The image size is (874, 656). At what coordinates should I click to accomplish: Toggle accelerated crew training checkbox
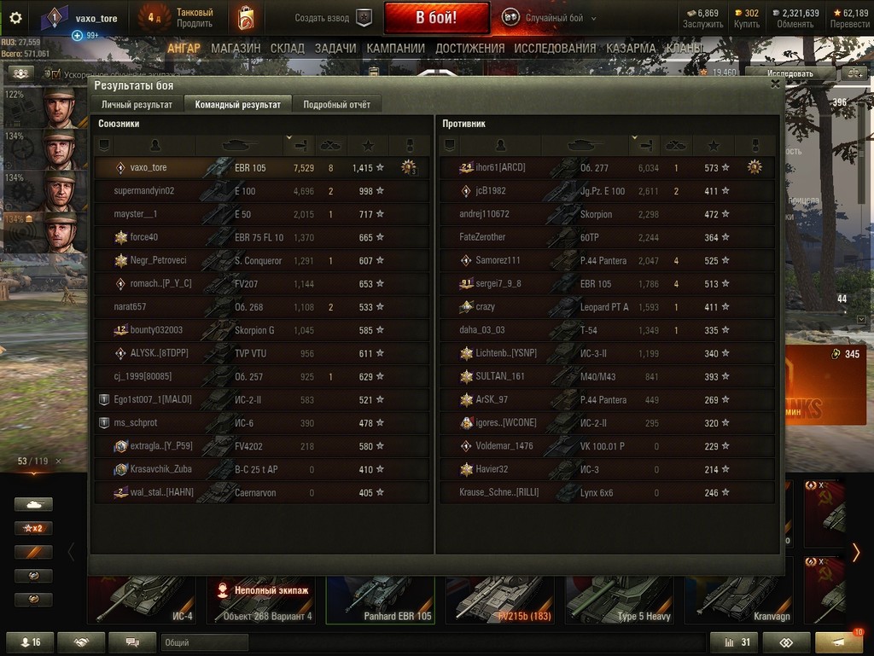55,74
